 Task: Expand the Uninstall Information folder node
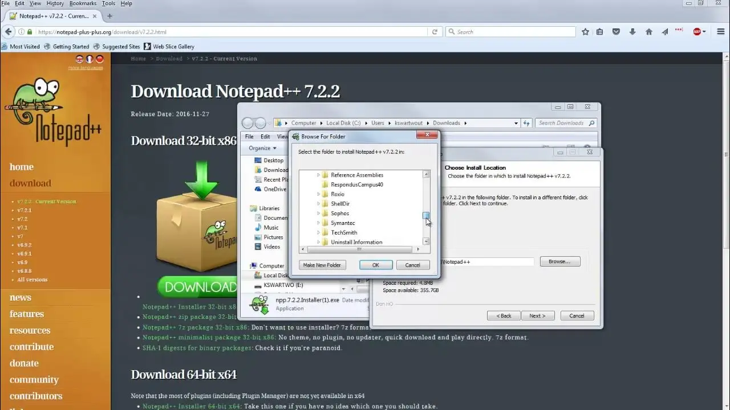click(x=318, y=242)
